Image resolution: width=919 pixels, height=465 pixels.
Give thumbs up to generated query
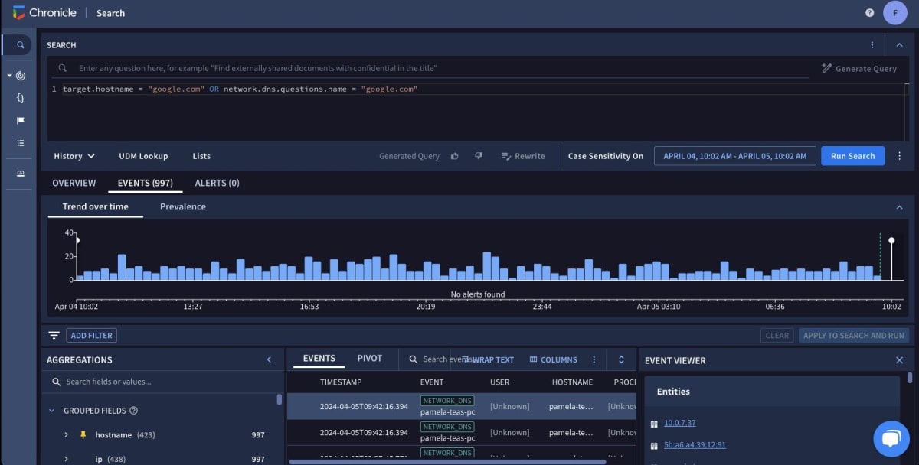[455, 156]
